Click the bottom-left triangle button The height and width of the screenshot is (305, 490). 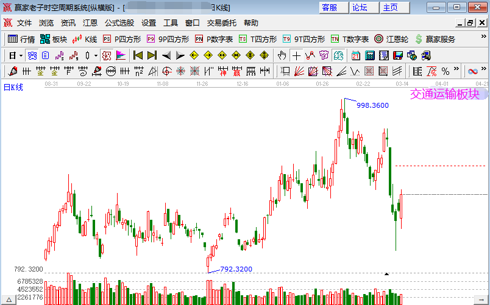click(x=9, y=300)
